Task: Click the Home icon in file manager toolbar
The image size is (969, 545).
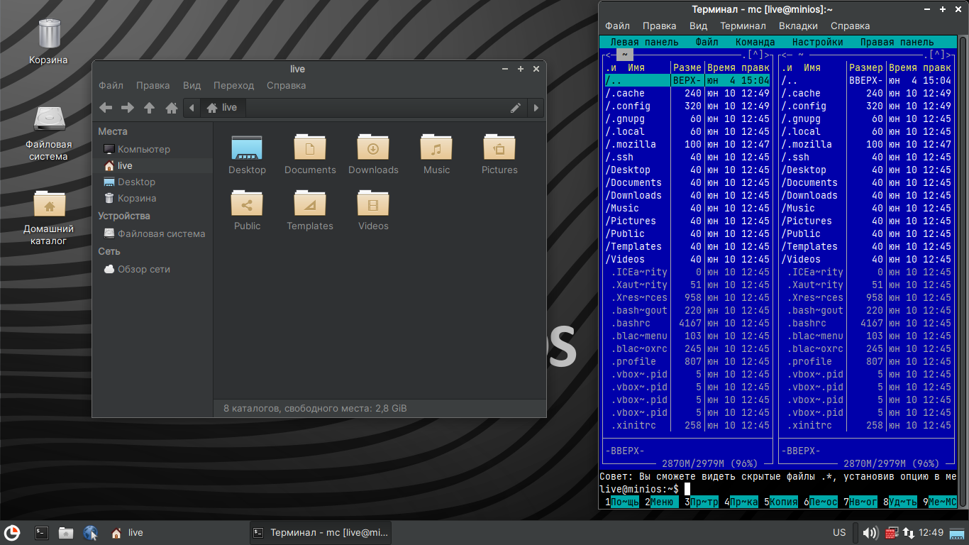Action: (171, 108)
